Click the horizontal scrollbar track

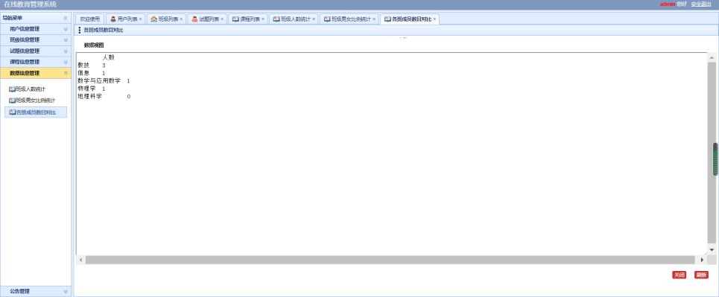(391, 260)
